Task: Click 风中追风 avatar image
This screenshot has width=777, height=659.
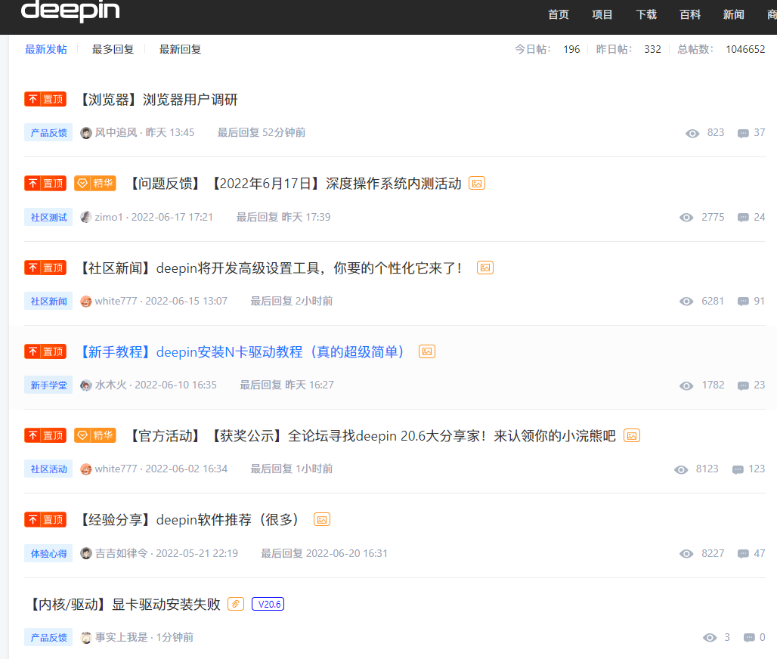Action: 86,133
